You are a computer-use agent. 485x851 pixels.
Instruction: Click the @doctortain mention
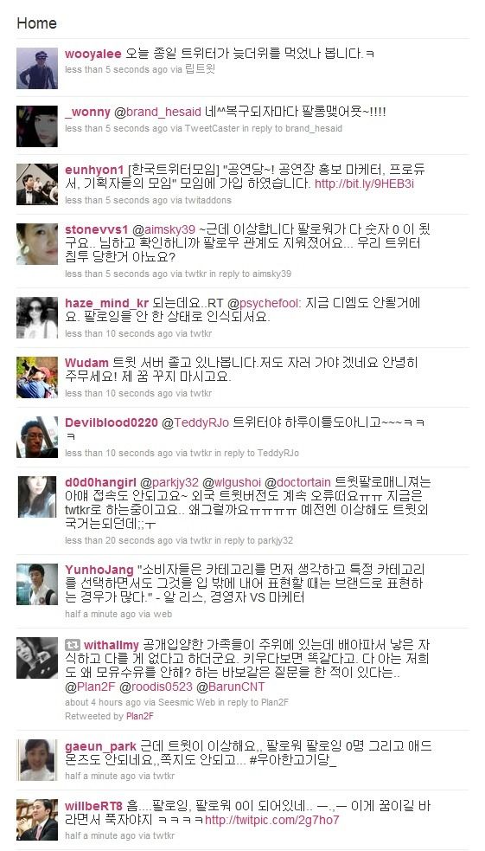pyautogui.click(x=297, y=482)
